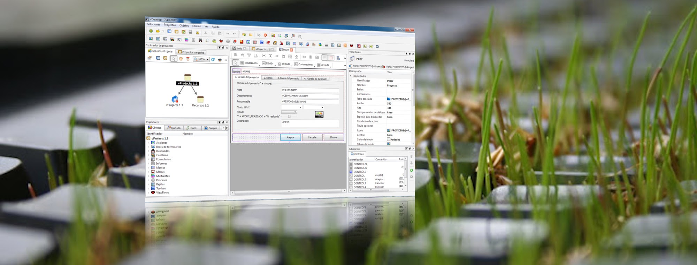Click the move up arrow in Subobjetos
The height and width of the screenshot is (265, 697).
pyautogui.click(x=411, y=157)
